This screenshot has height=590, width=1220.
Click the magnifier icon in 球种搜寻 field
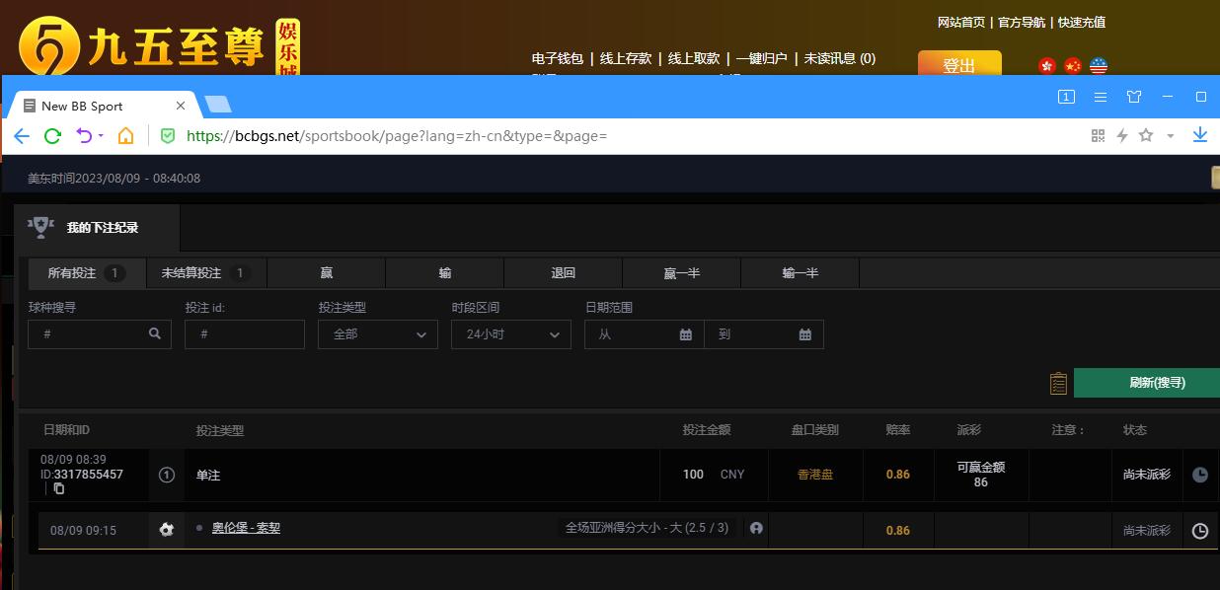click(x=155, y=334)
